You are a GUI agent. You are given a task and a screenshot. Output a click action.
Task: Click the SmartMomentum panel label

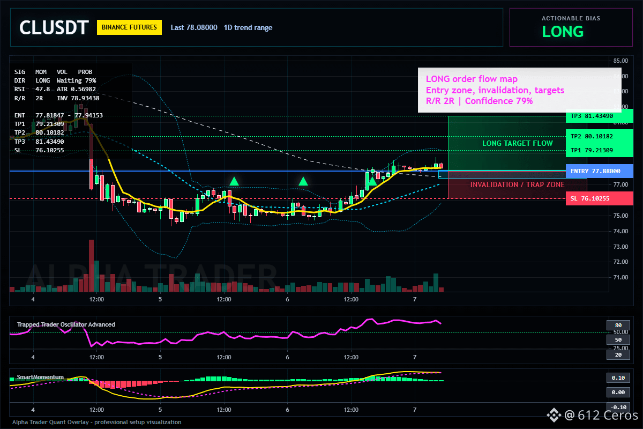point(40,377)
